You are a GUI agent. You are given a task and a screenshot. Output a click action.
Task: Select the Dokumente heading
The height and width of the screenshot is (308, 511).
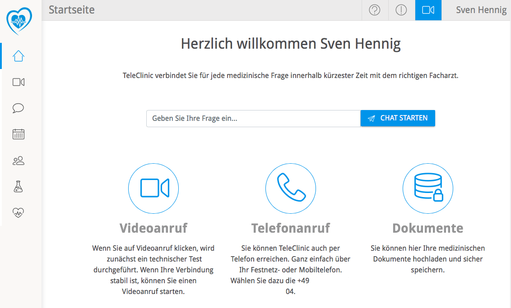point(428,228)
